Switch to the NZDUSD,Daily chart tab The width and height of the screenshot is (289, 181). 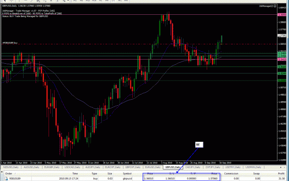coord(11,167)
